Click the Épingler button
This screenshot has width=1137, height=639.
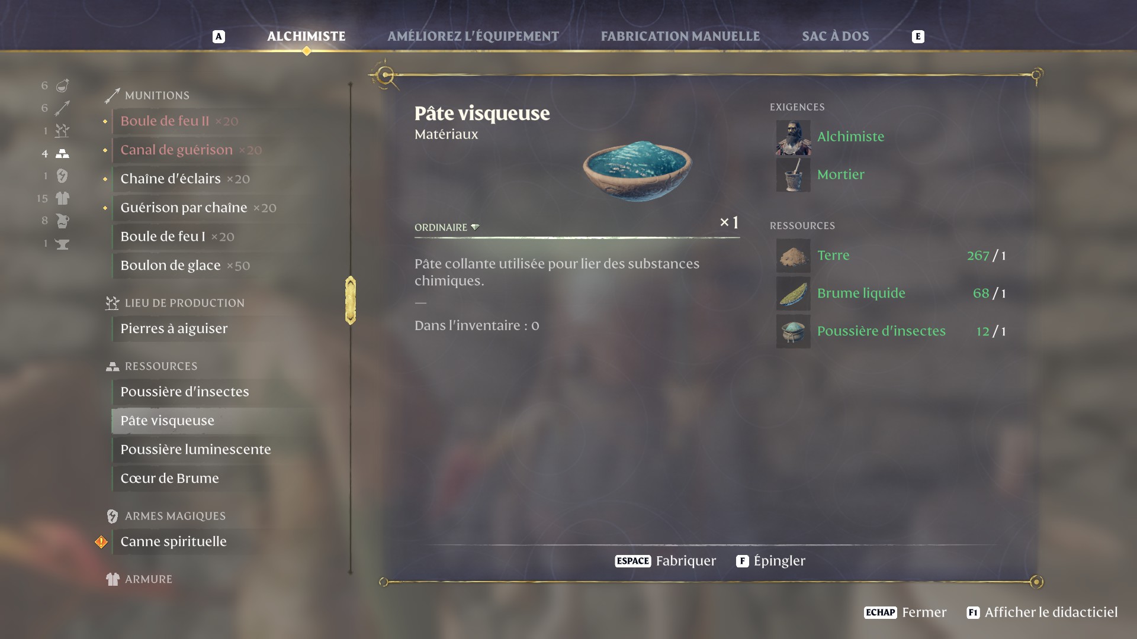point(770,561)
